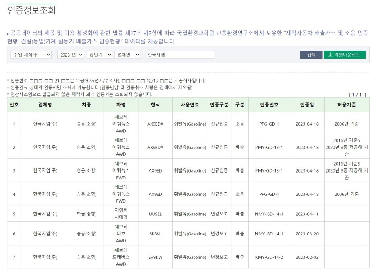Click vehicle name 지엠씨 시에라
Viewport: 376px width, 274px height.
pos(121,214)
